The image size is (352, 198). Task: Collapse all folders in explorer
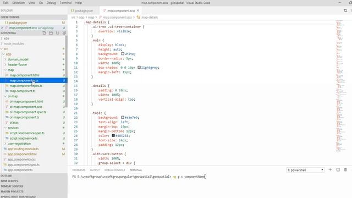coord(64,33)
